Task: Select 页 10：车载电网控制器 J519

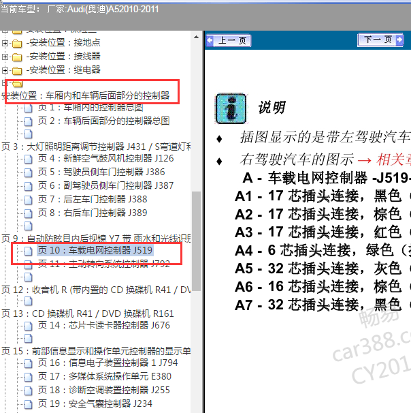Action: point(95,250)
